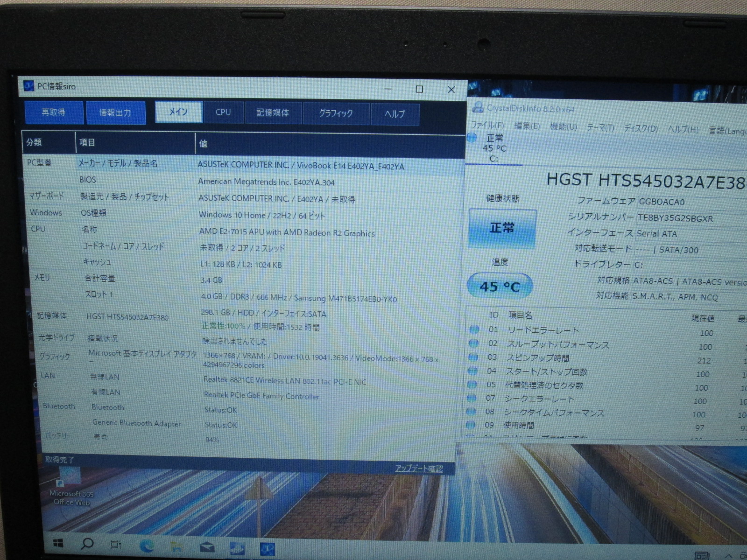Screen dimensions: 747x560
Task: Click the HGST HTS545032A7E38 disk model heading
Action: (x=646, y=181)
